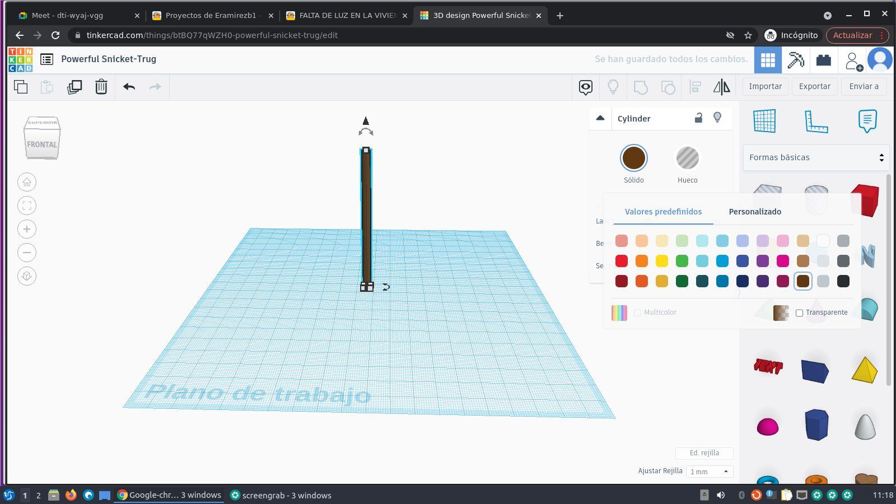Fit all shapes in view
Viewport: 896px width, 504px height.
click(x=27, y=206)
